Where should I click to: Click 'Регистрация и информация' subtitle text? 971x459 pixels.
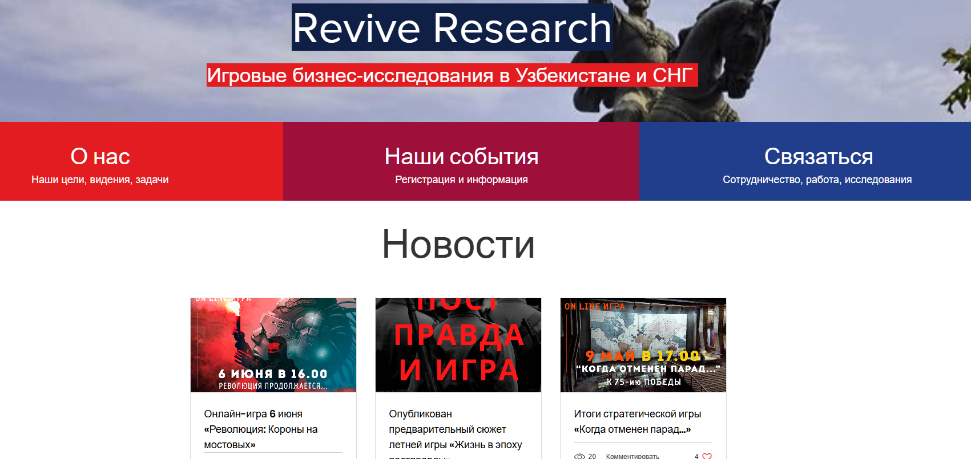tap(461, 180)
